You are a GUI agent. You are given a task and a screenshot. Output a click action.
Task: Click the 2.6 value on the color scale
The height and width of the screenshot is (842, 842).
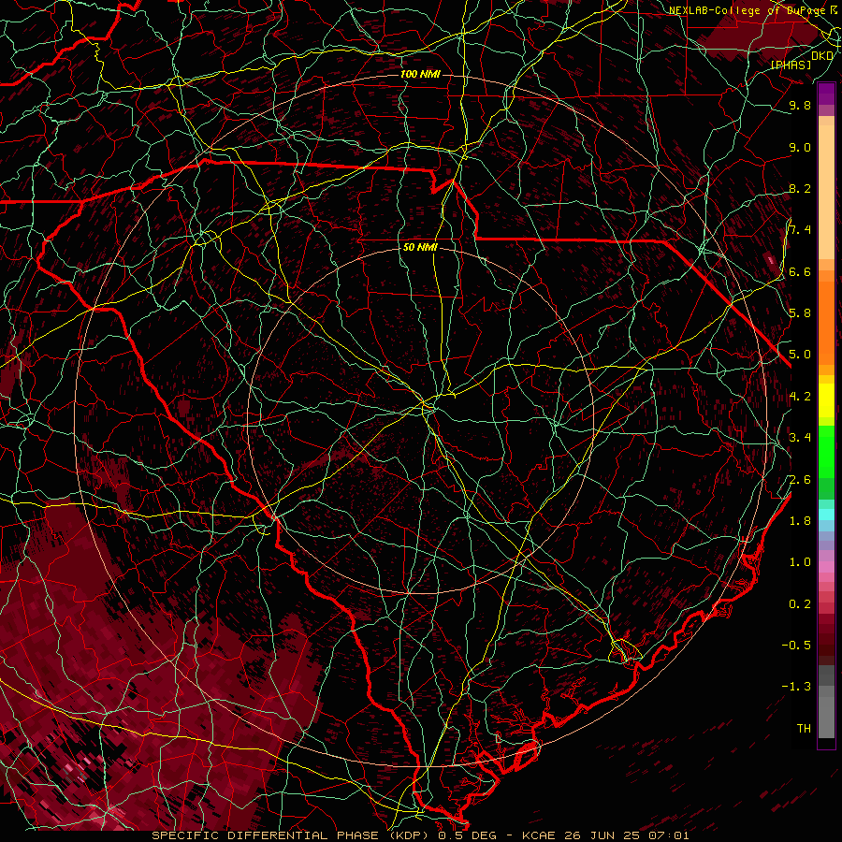pos(800,479)
